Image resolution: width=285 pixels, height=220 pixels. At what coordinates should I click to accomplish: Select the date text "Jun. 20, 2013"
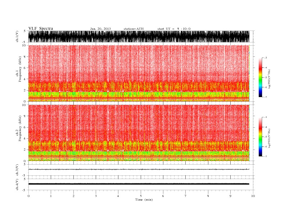click(100, 29)
